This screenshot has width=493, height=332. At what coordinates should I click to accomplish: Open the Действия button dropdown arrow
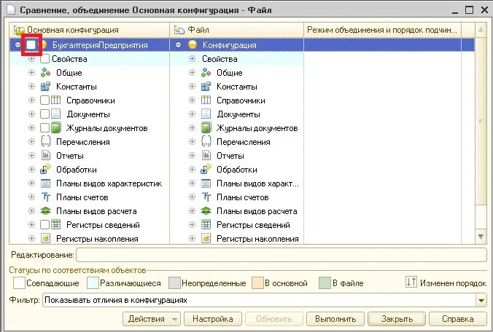pos(175,320)
